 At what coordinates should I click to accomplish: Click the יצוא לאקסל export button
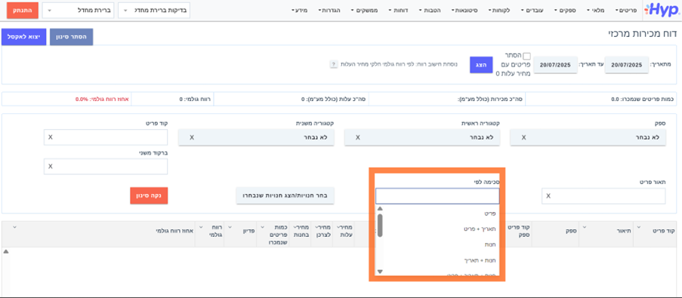coord(24,37)
